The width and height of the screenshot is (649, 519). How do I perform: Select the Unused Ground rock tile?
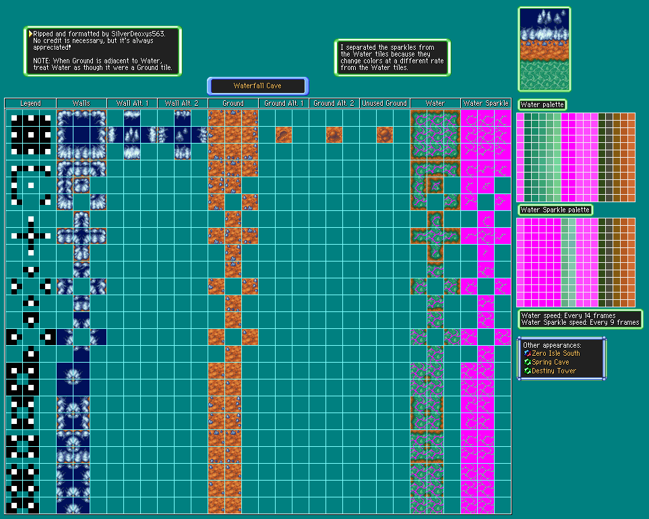point(385,135)
